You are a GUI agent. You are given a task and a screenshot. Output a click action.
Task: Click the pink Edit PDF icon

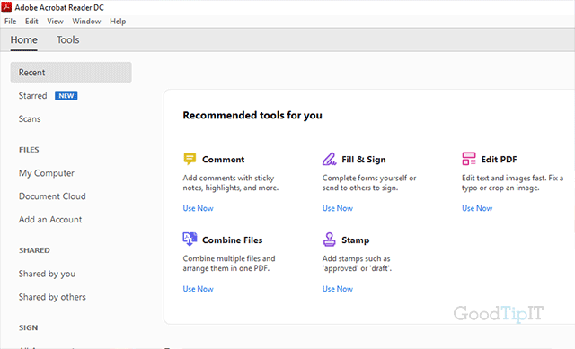click(469, 159)
